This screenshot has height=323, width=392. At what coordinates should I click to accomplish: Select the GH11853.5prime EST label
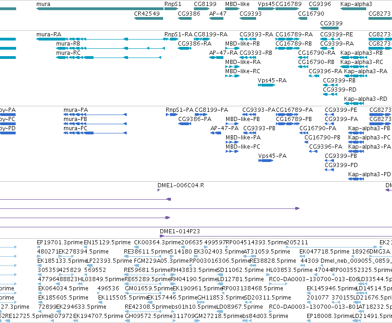pyautogui.click(x=221, y=298)
